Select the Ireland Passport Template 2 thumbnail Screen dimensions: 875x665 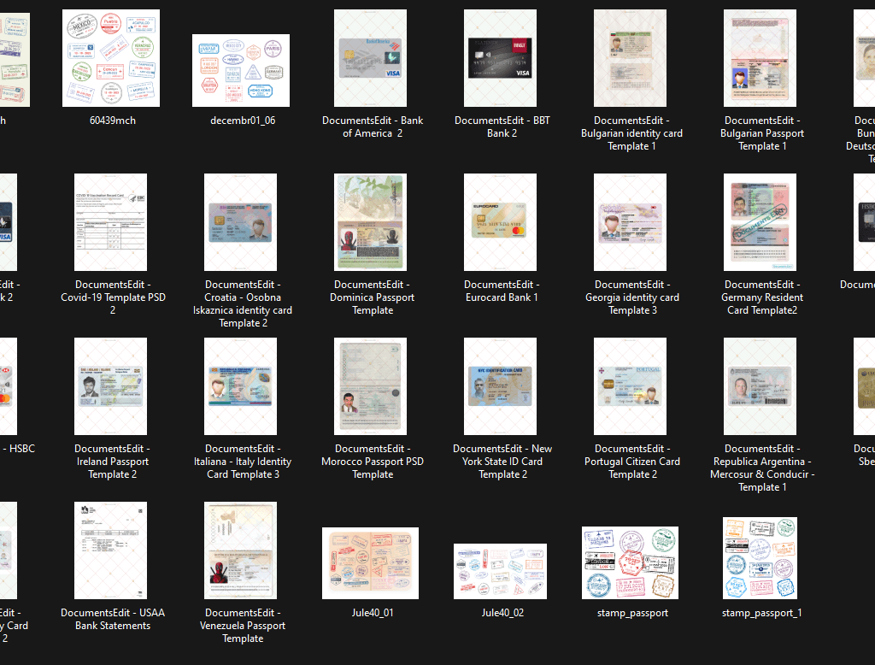(110, 386)
